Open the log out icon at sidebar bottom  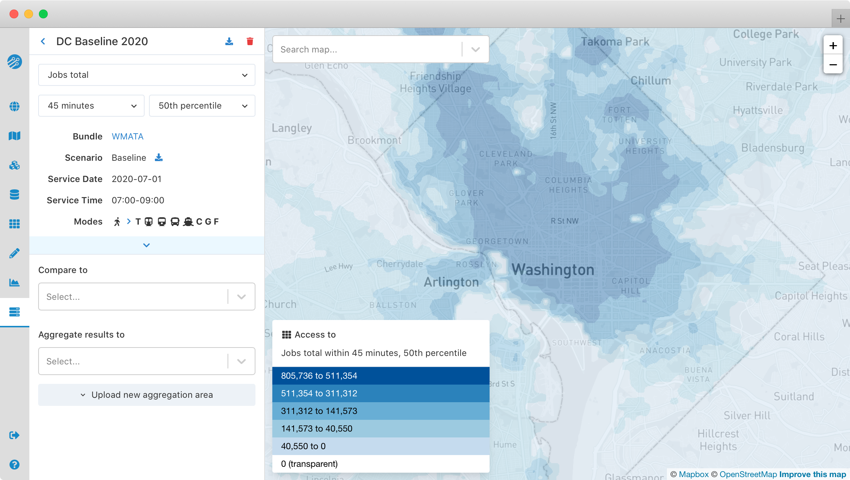coord(14,435)
